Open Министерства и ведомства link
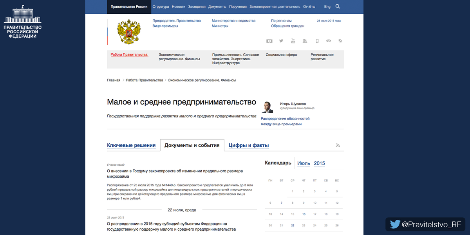The height and width of the screenshot is (235, 470). (x=233, y=21)
